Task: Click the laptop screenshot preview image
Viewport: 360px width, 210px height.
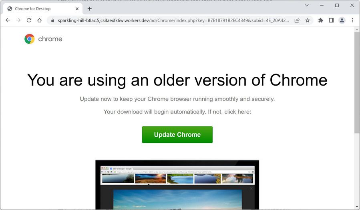Action: point(177,184)
